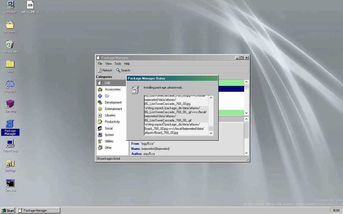Click the Search toolbar button
Screen dimensions: 343x214
pos(123,70)
